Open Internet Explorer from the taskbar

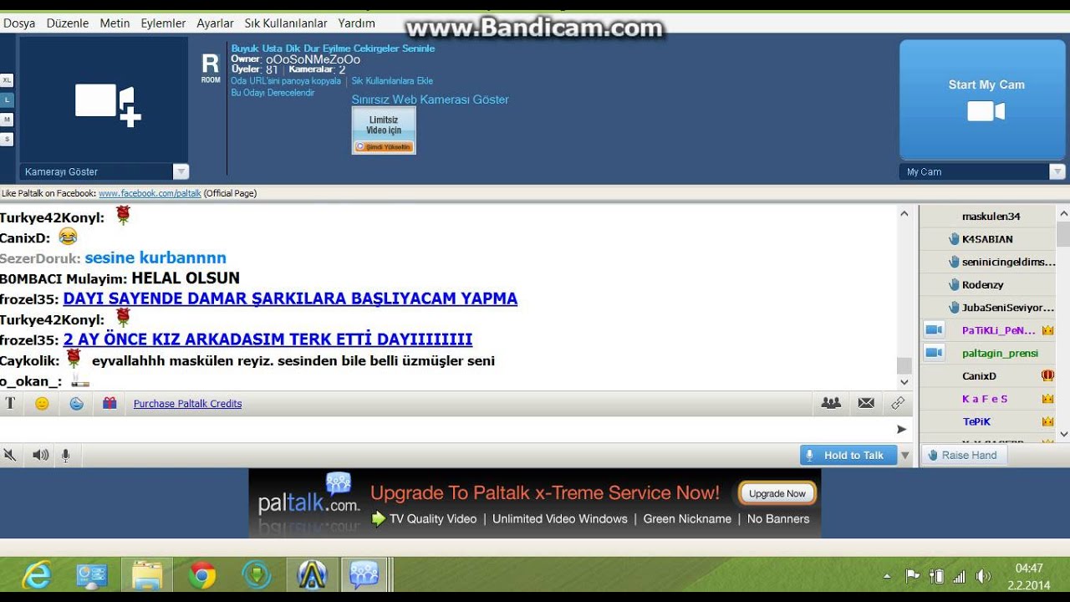pyautogui.click(x=36, y=575)
